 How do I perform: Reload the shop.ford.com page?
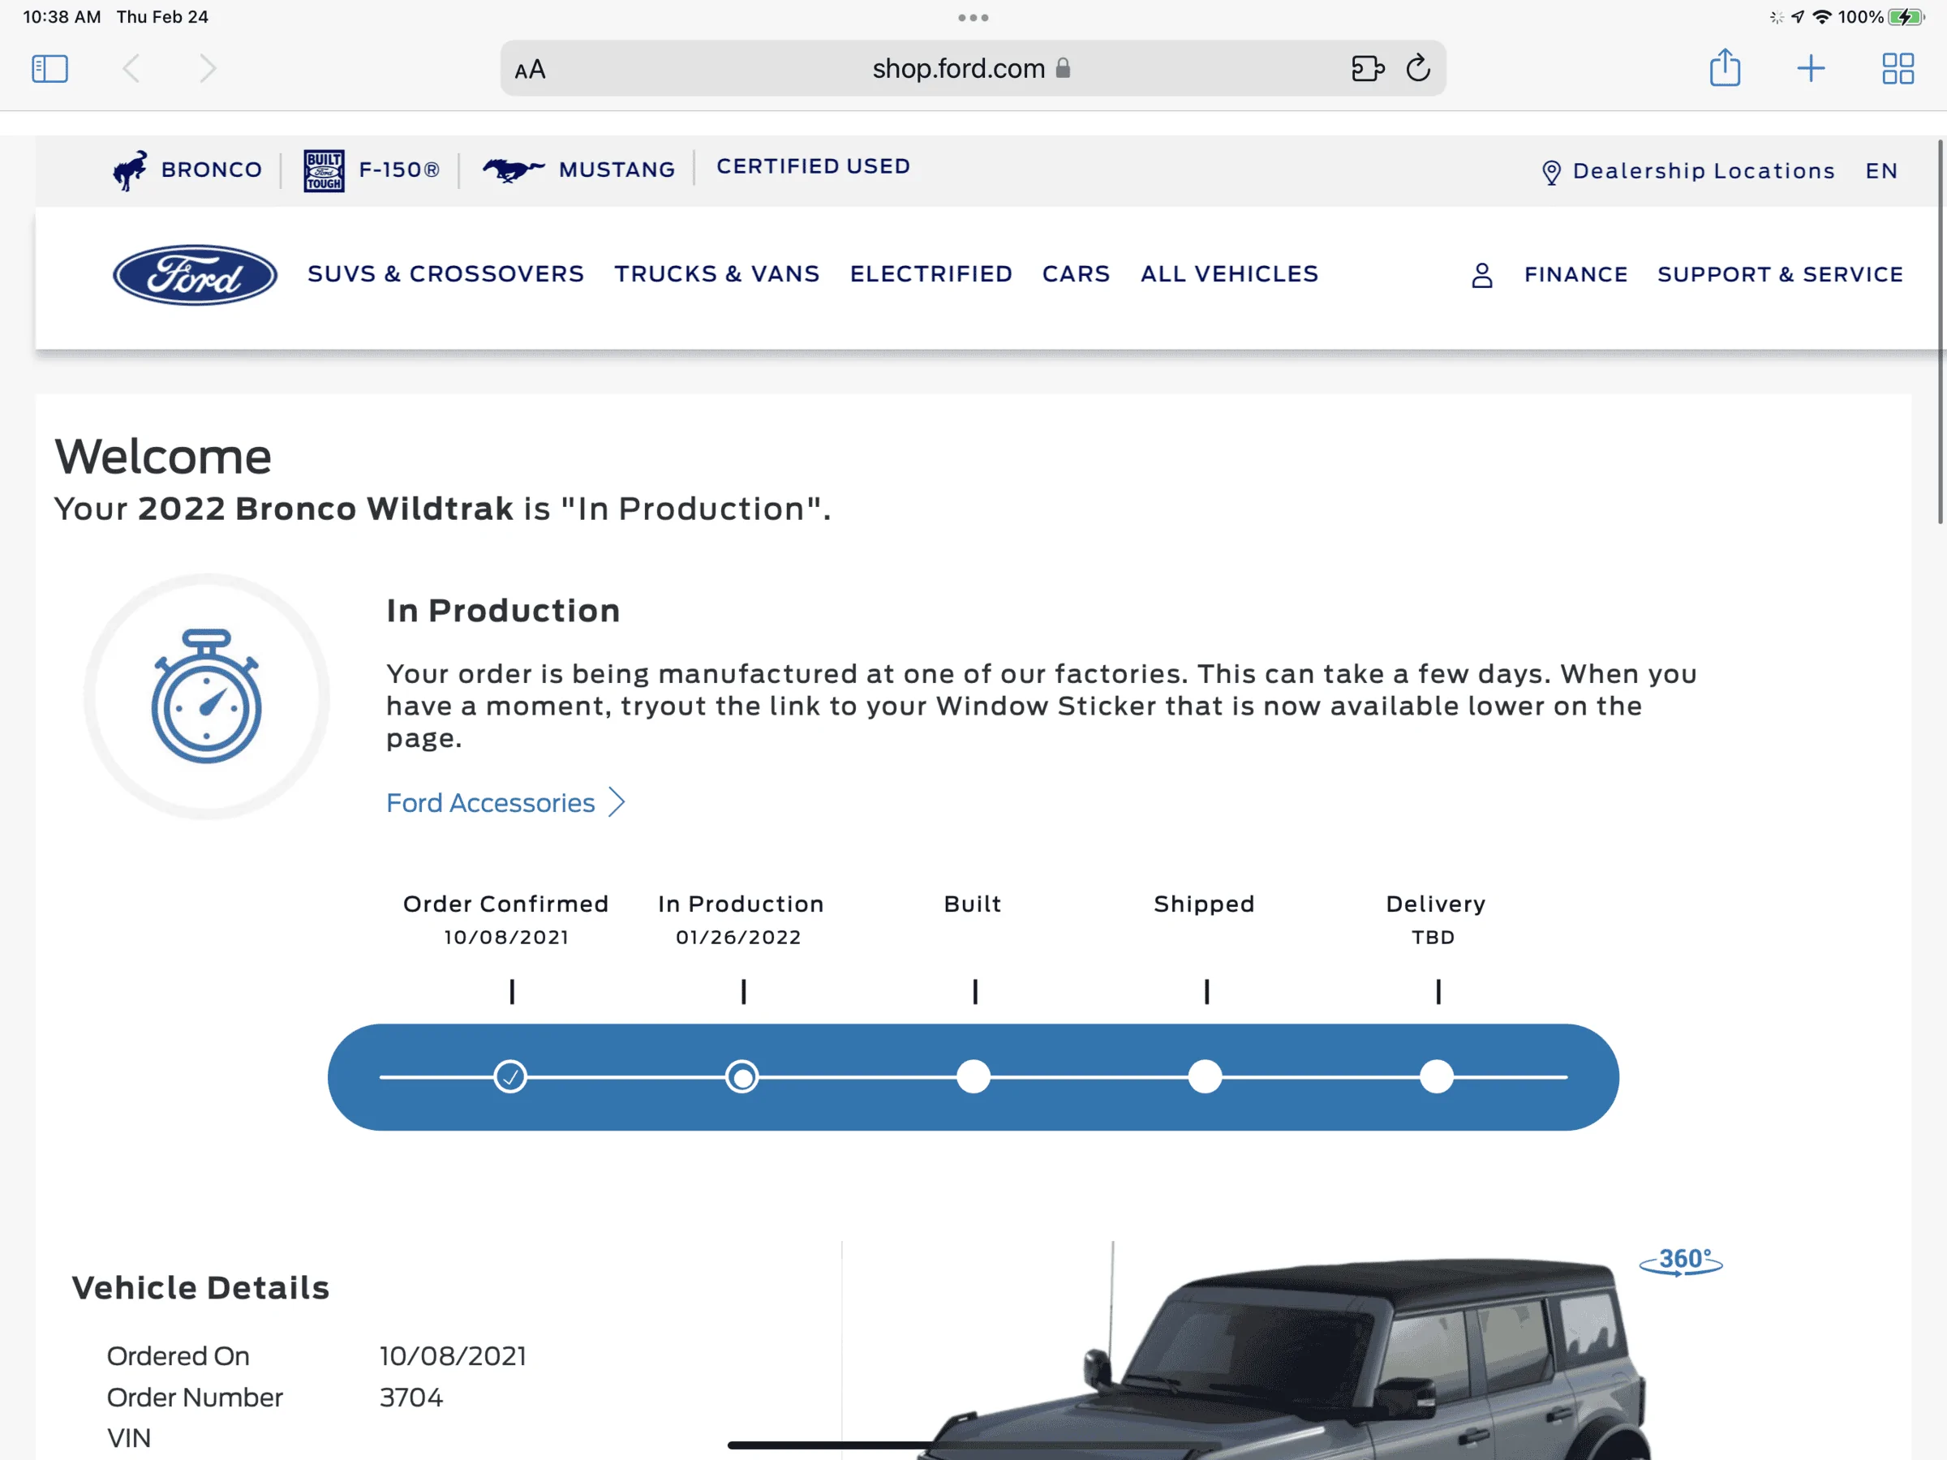1418,68
